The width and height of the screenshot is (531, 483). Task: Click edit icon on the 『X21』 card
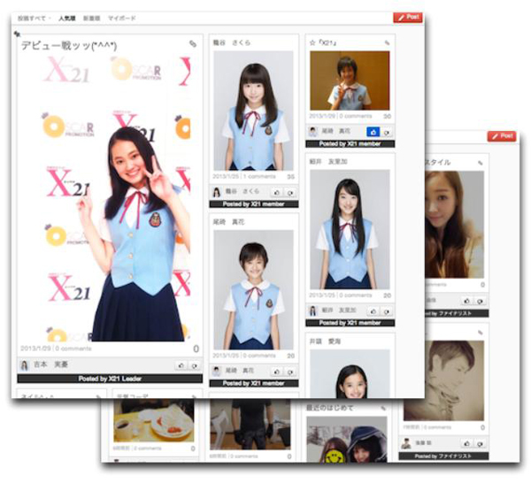coord(387,42)
